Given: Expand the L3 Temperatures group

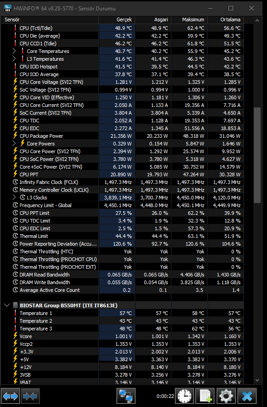Looking at the screenshot, I should click(15, 59).
